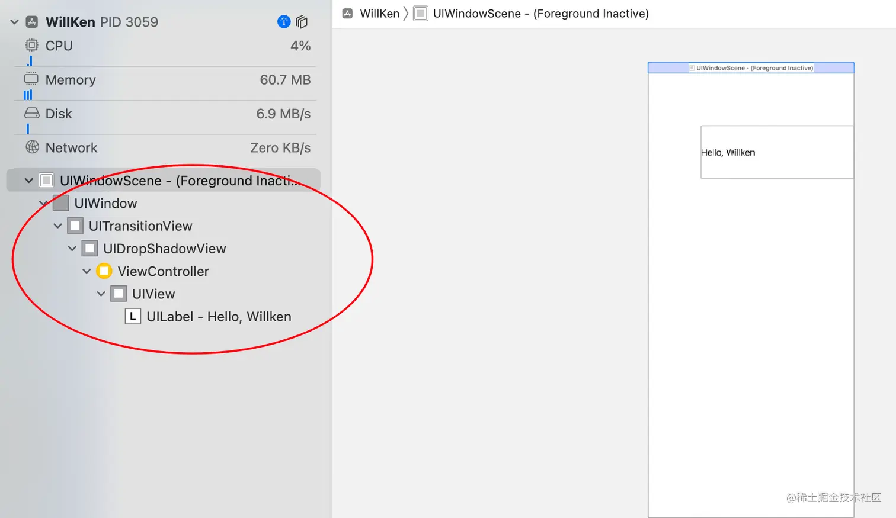Click the yellow ViewController icon
896x518 pixels.
point(104,271)
